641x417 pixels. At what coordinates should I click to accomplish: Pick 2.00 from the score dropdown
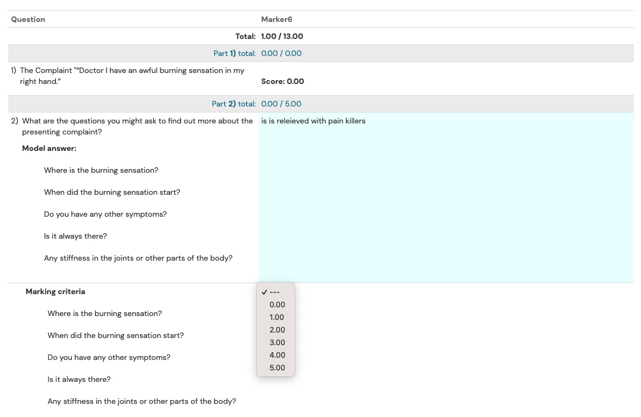(277, 330)
